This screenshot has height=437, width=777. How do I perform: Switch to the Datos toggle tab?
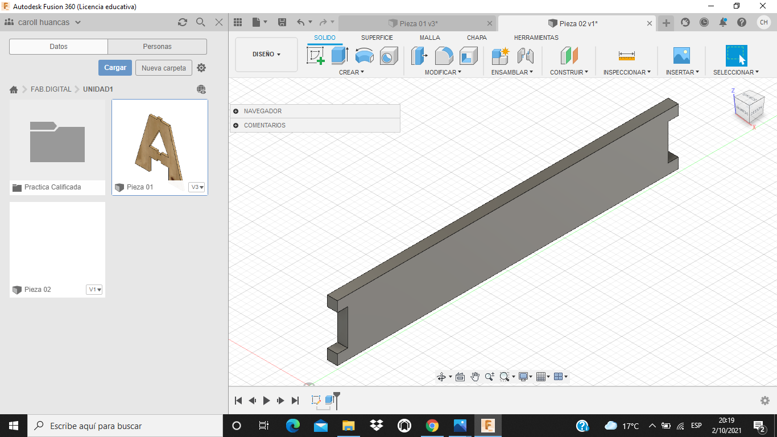[59, 47]
